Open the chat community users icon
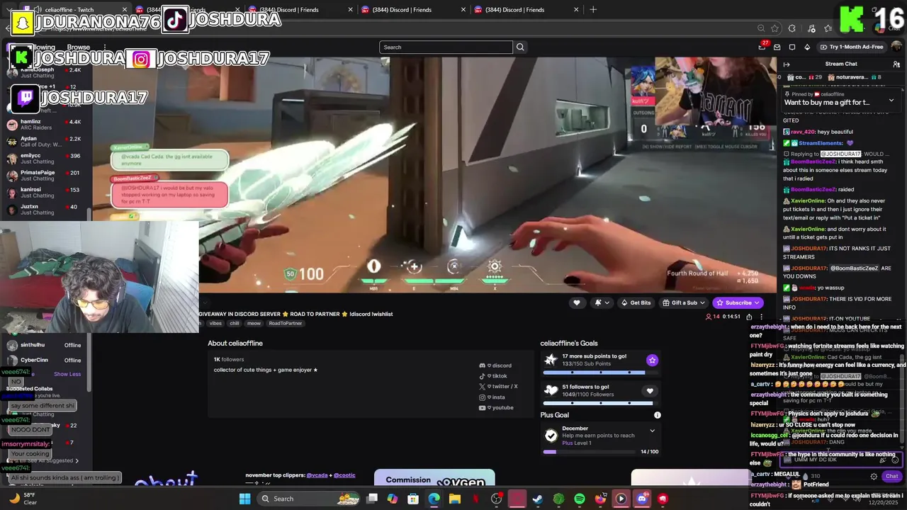The width and height of the screenshot is (907, 510). [x=896, y=64]
